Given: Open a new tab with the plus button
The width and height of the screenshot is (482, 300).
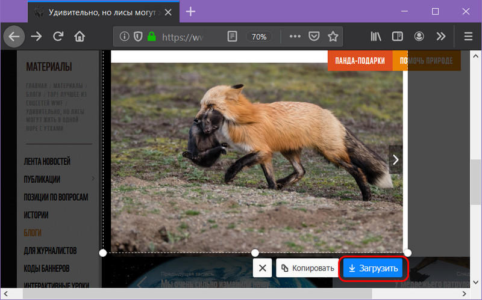Looking at the screenshot, I should (x=190, y=11).
